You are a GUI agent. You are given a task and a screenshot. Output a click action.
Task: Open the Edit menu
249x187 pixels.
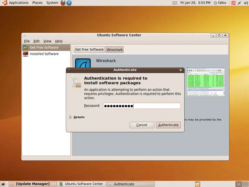pyautogui.click(x=36, y=41)
